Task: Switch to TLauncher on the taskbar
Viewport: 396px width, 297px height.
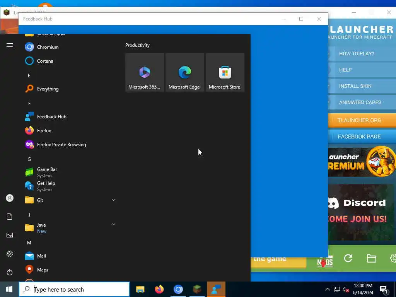Action: 197,289
